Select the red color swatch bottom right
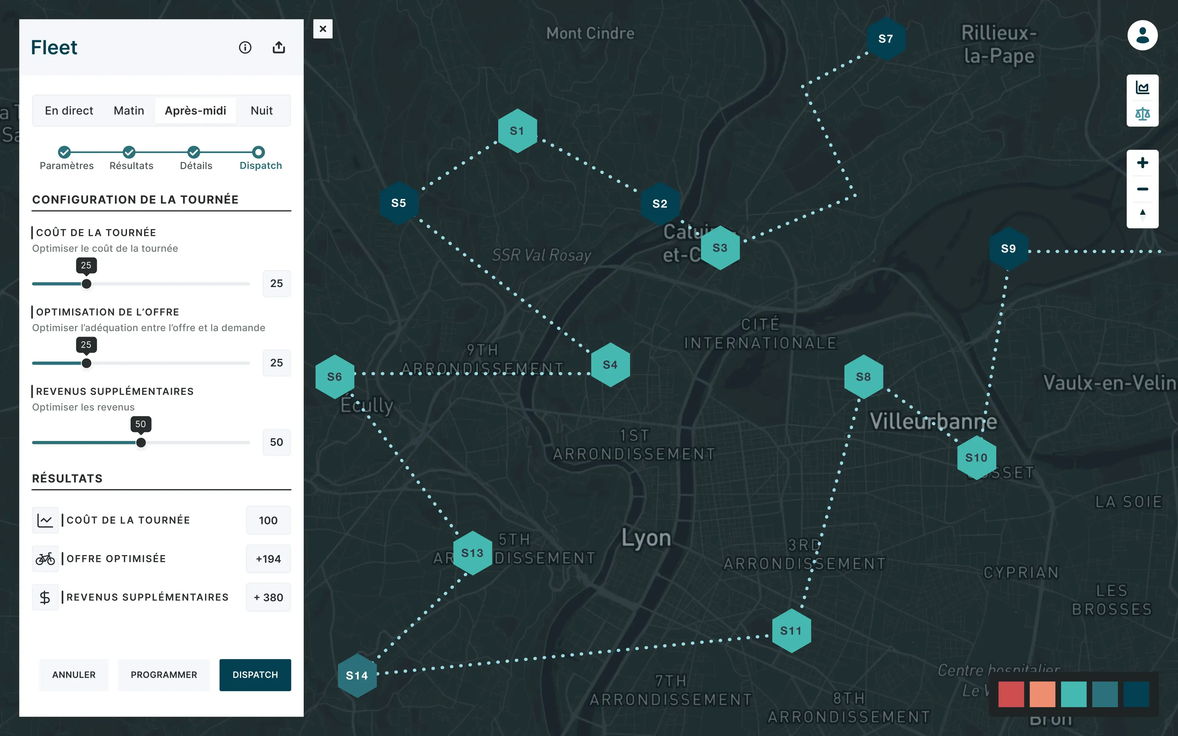The width and height of the screenshot is (1178, 736). [1011, 695]
